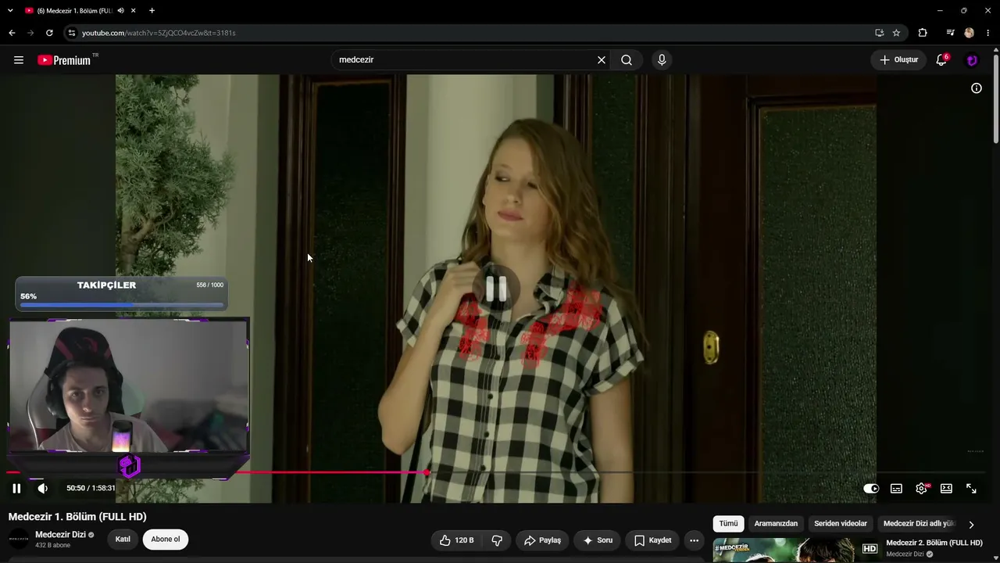
Task: Open the Chrome profile avatar
Action: coord(970,33)
